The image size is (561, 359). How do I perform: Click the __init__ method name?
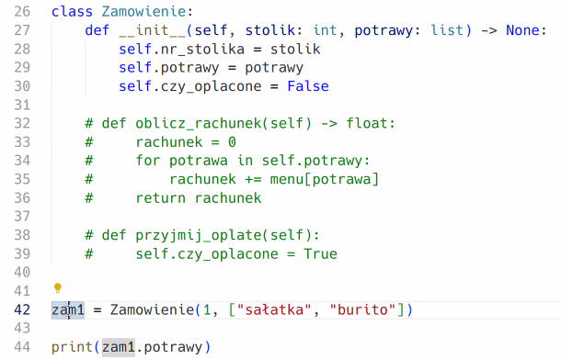tap(152, 30)
